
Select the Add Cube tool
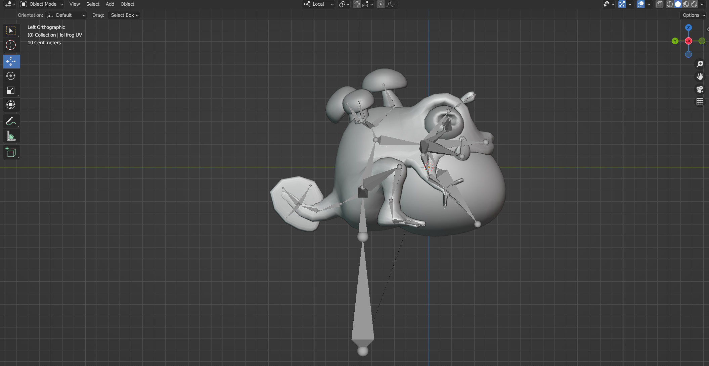11,152
